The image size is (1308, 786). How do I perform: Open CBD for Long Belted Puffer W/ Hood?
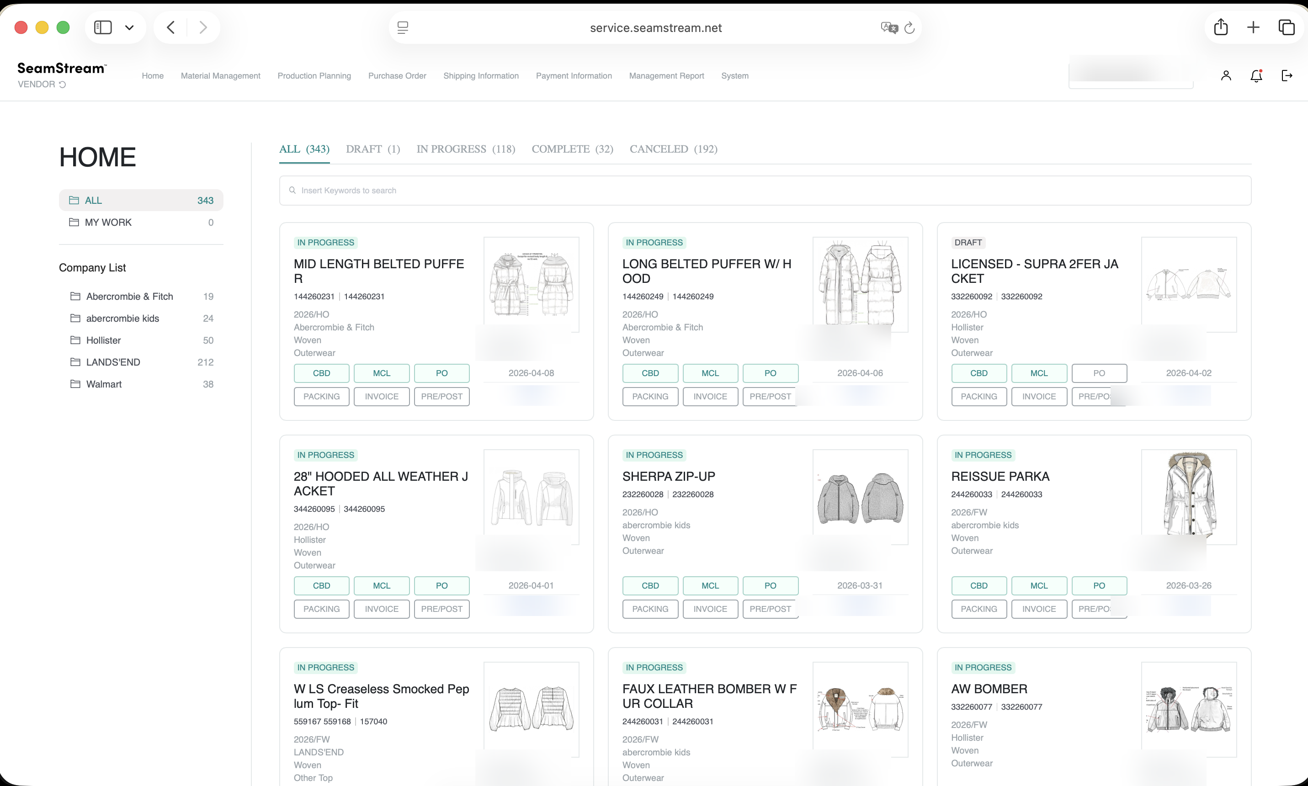(650, 373)
